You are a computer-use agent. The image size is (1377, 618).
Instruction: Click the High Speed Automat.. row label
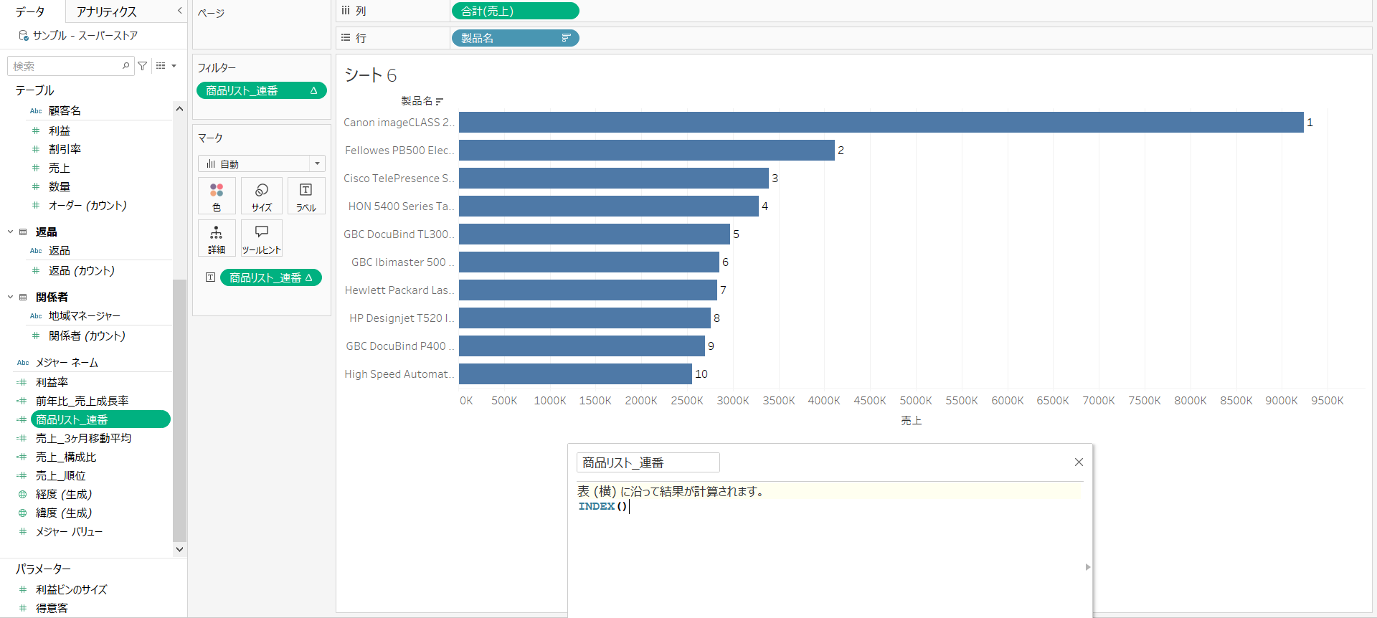click(399, 374)
